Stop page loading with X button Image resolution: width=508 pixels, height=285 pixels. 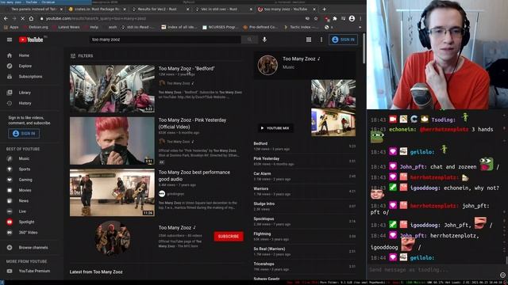(x=22, y=19)
